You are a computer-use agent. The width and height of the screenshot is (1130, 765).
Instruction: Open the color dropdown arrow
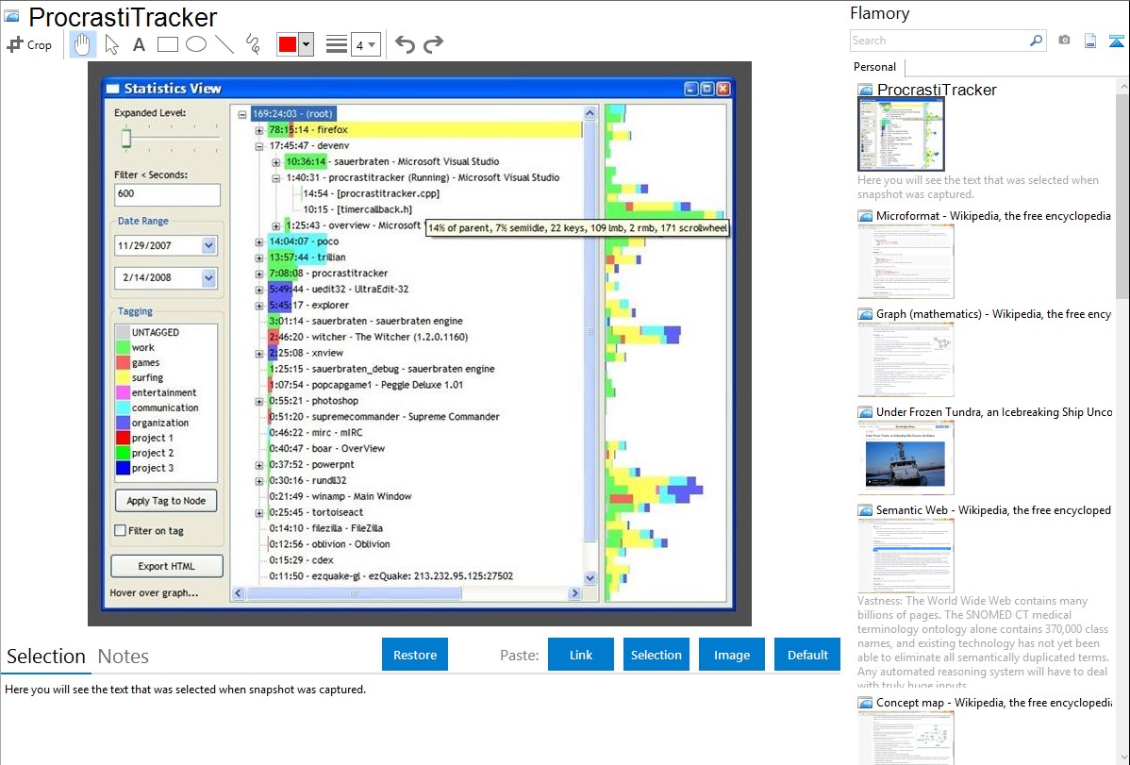[x=306, y=44]
